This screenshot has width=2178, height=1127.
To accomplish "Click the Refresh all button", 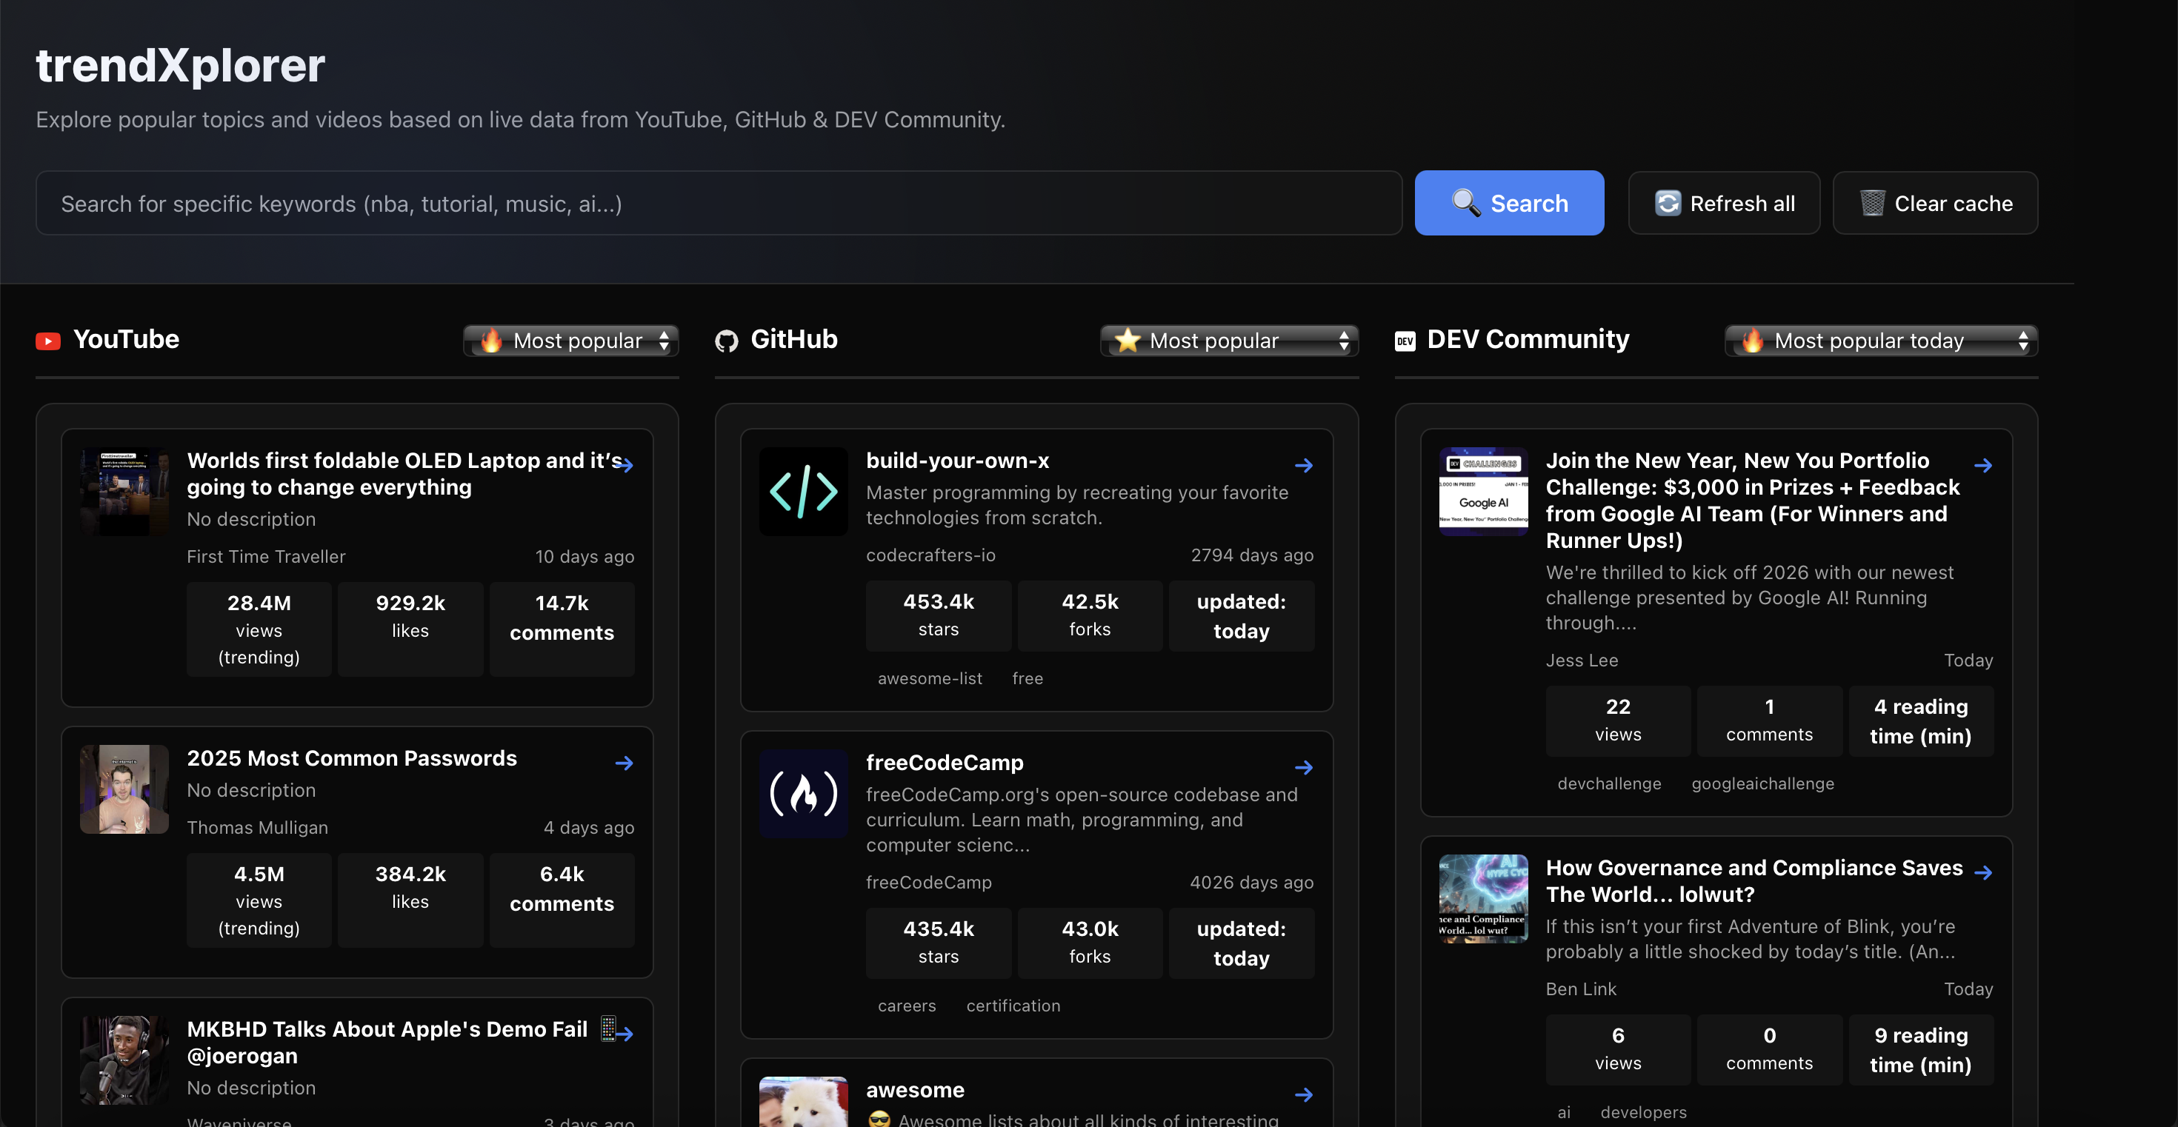I will (1723, 204).
